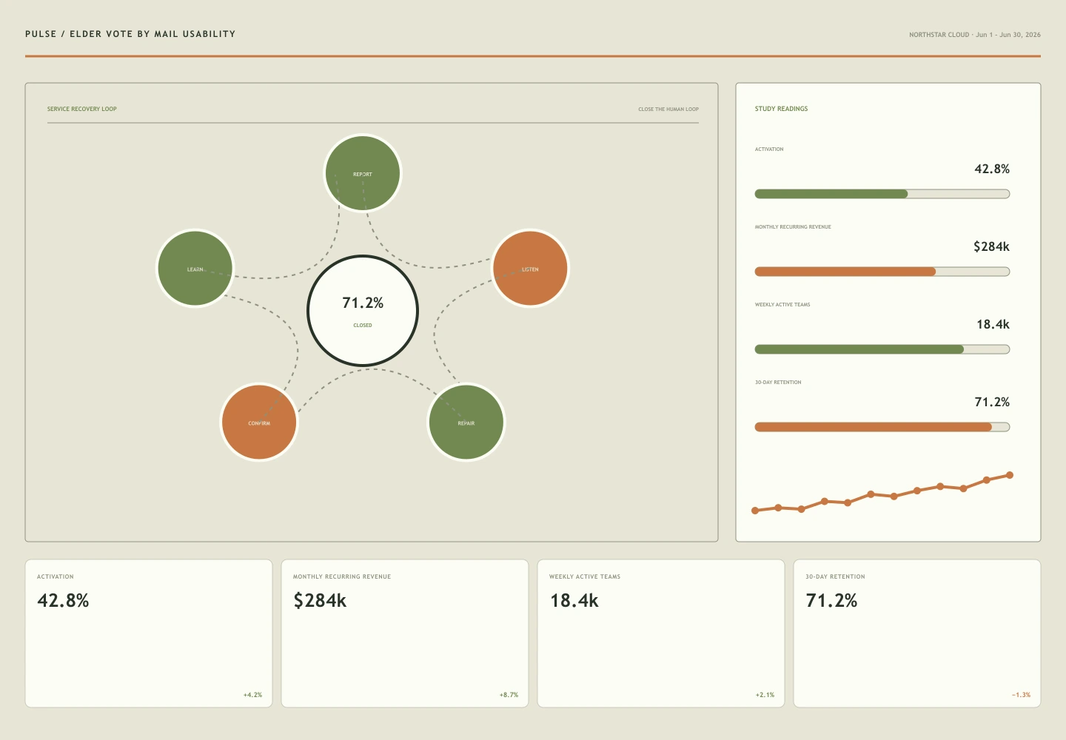Click the Service Recovery Loop heading
Image resolution: width=1066 pixels, height=740 pixels.
click(x=82, y=109)
